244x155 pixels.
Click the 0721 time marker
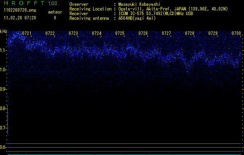coord(27,34)
